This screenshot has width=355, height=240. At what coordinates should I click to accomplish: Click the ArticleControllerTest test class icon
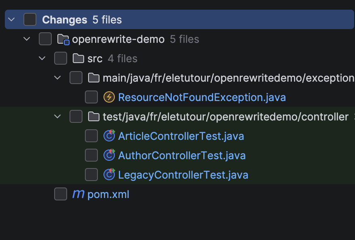click(x=109, y=136)
